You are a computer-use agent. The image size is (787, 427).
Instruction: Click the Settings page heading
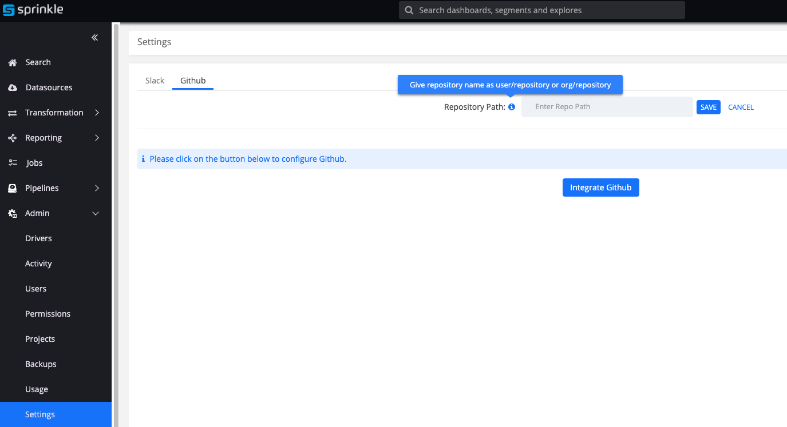pos(155,42)
